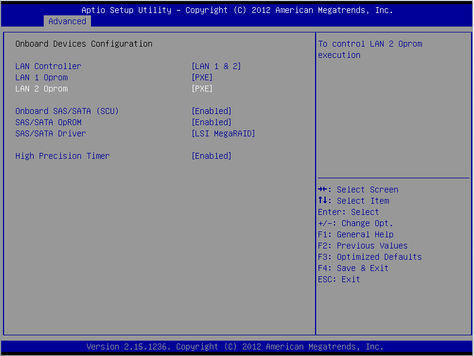Toggle High Precision Timer [Enabled] value
Viewport: 474px width, 356px height.
tap(212, 156)
